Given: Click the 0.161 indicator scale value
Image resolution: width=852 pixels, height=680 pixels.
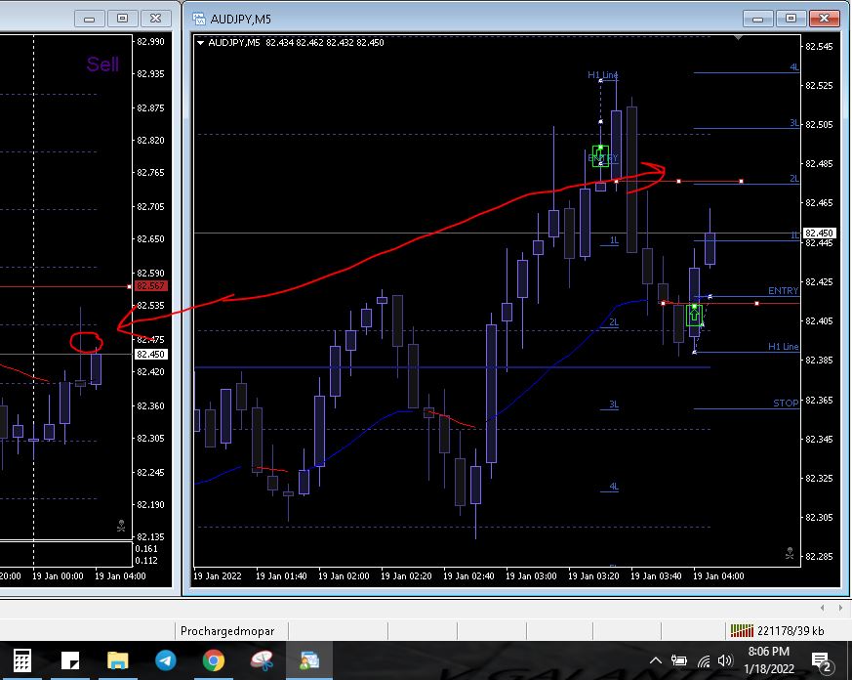Looking at the screenshot, I should tap(146, 549).
